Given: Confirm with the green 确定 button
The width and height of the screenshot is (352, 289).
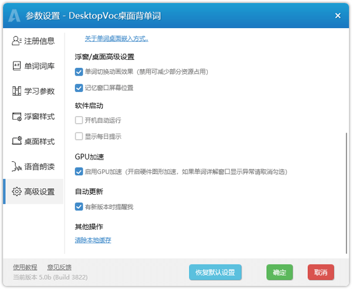Looking at the screenshot, I should 279,272.
